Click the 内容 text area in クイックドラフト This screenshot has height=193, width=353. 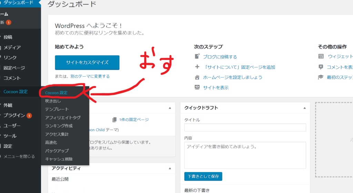point(245,155)
